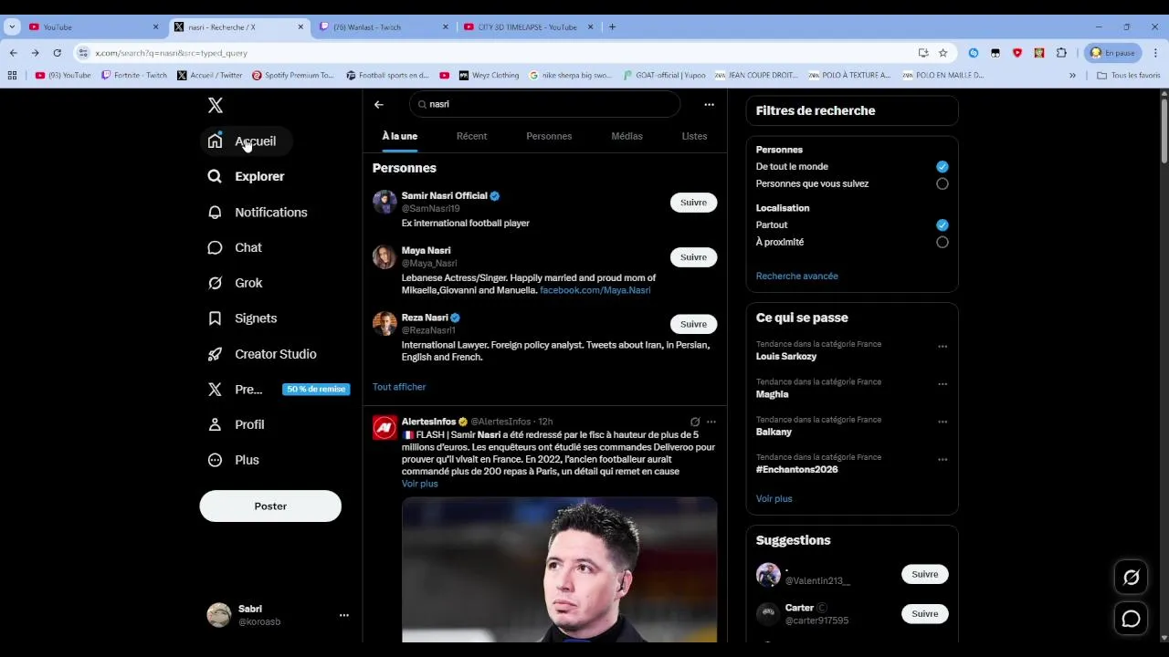Open 'Recherche avancée' link

pos(796,276)
